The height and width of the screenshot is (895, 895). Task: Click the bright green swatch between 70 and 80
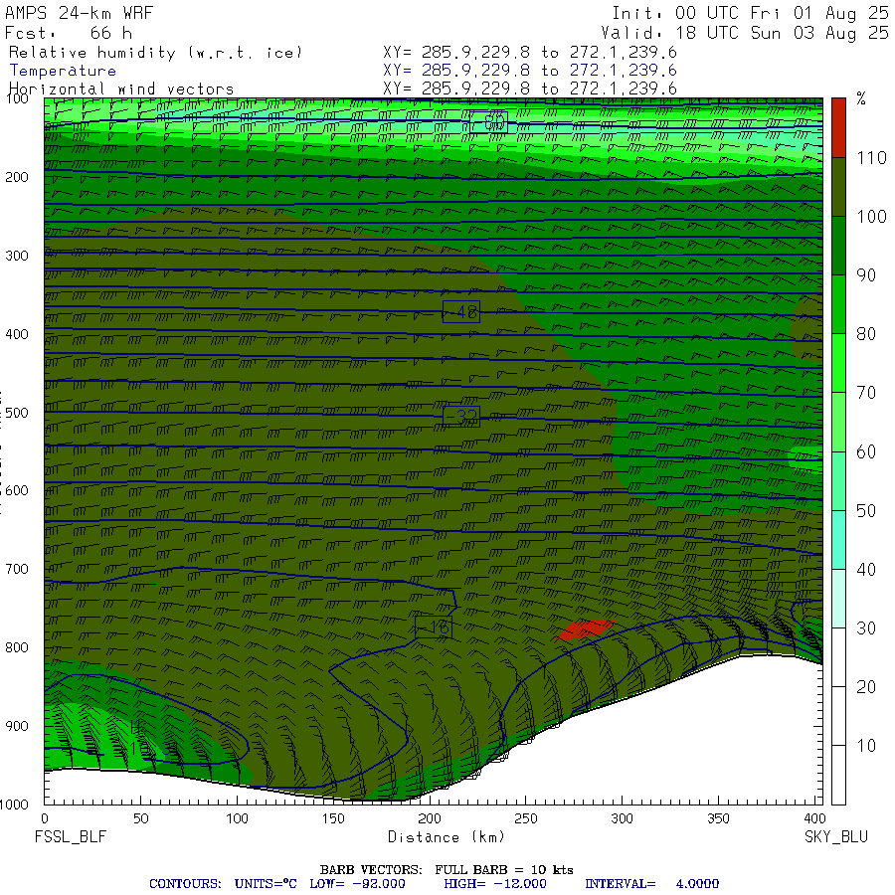point(838,363)
